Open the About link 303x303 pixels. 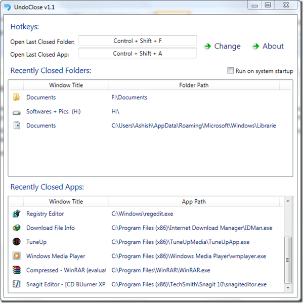[273, 46]
